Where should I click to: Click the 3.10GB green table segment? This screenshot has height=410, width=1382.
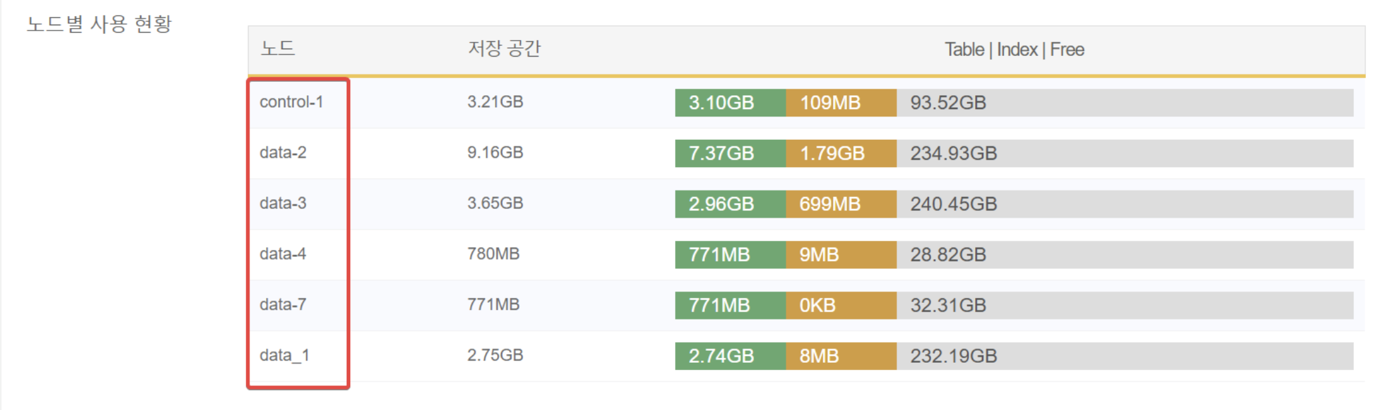click(x=730, y=102)
